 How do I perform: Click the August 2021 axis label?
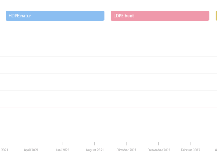[x=95, y=150]
